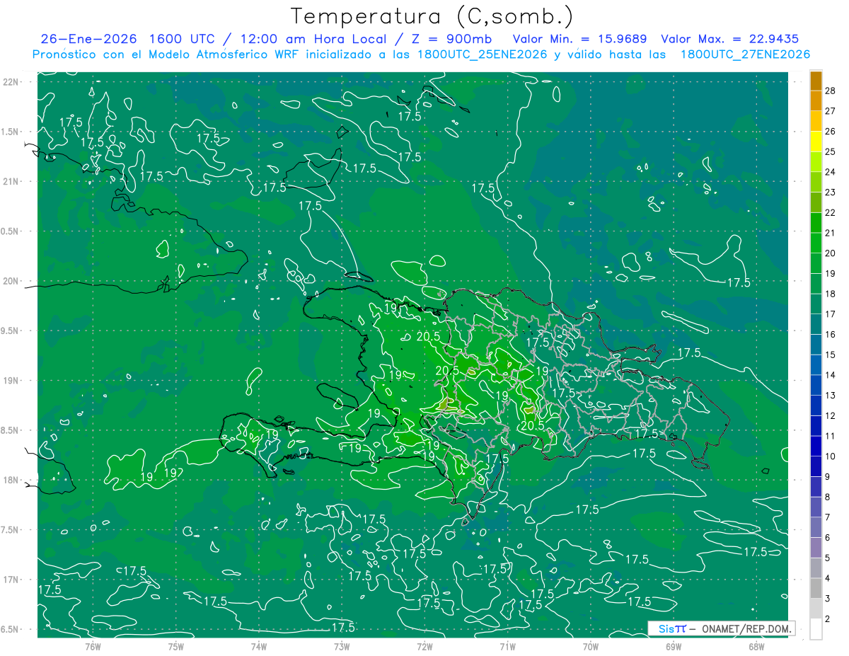The width and height of the screenshot is (849, 656).
Task: Click "Valor Min. = 15.9689" text
Action: (x=579, y=39)
